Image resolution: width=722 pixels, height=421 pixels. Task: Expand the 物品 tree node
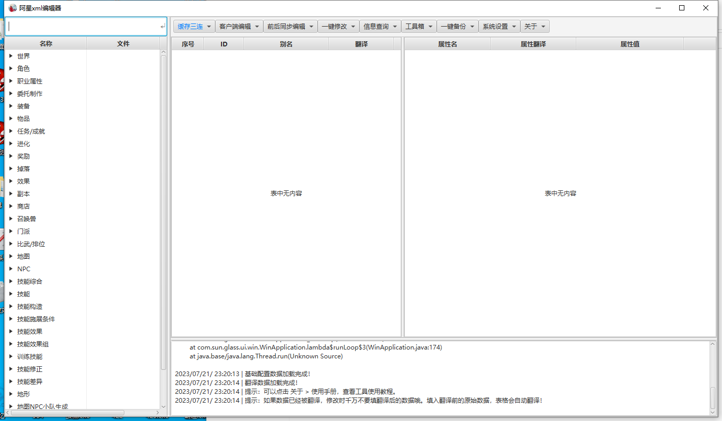click(10, 118)
